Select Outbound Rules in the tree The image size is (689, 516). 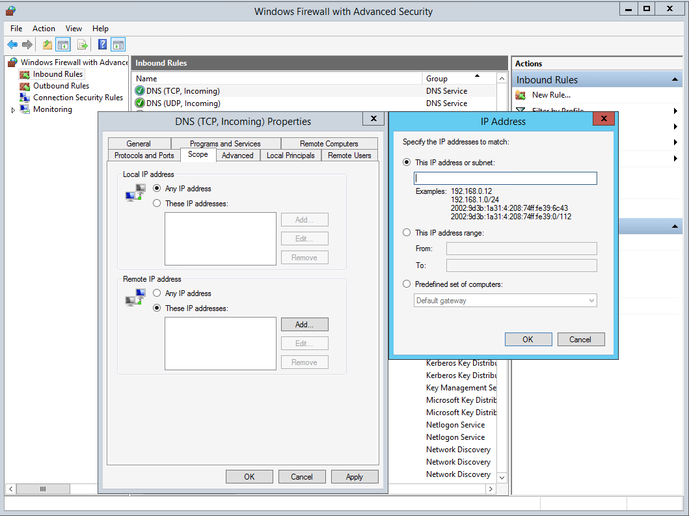(61, 86)
